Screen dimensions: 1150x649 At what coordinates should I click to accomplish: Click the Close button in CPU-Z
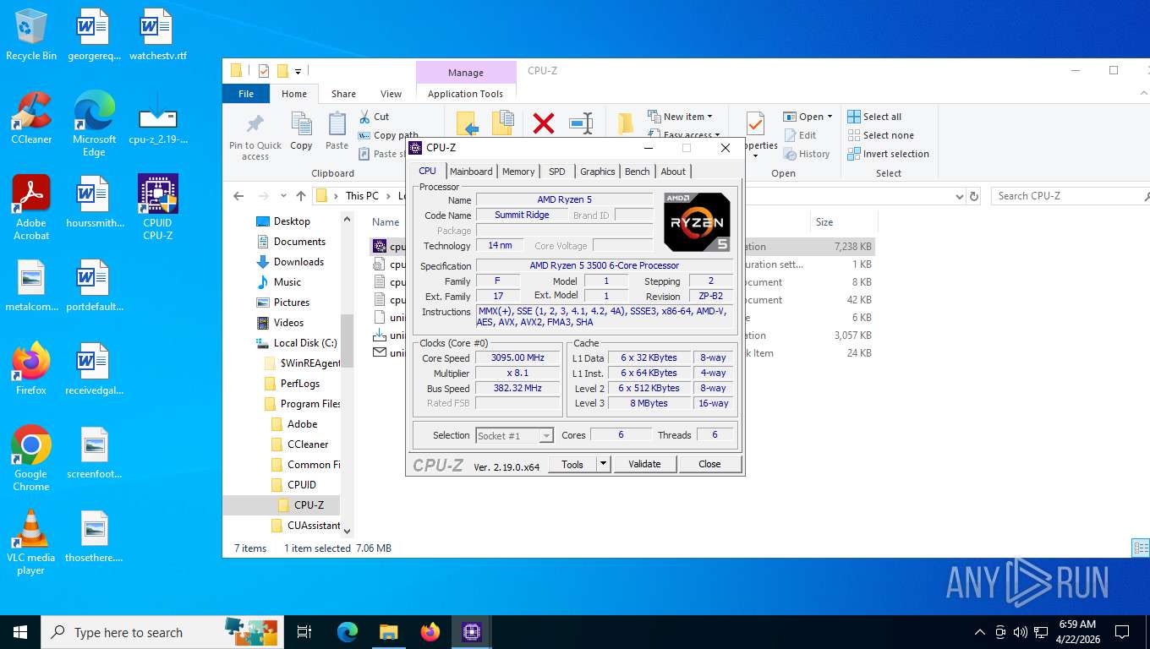click(709, 464)
